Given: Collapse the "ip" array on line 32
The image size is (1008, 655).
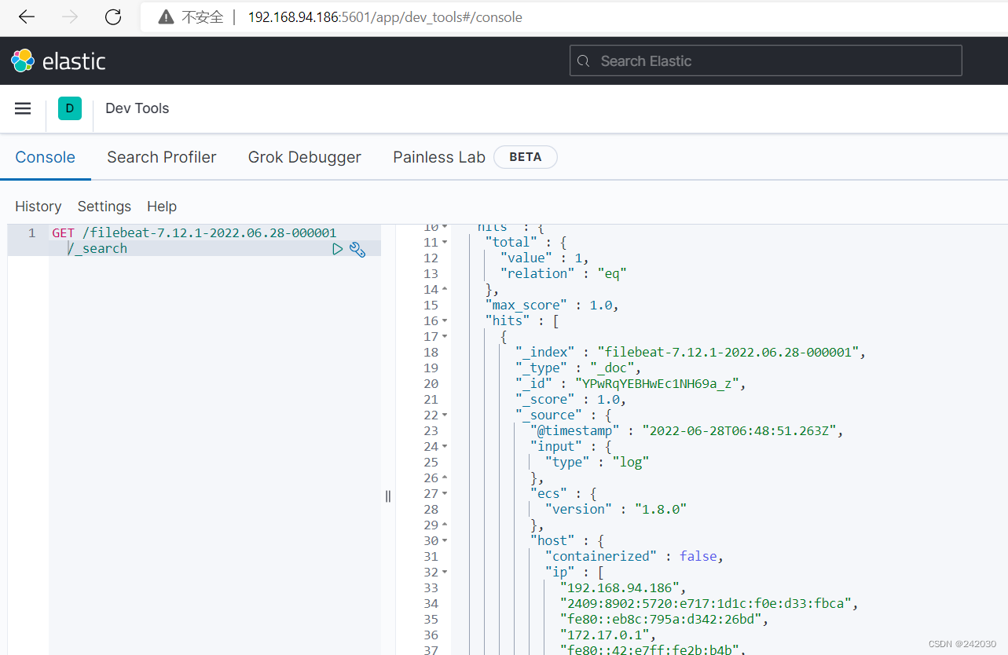Looking at the screenshot, I should click(445, 572).
